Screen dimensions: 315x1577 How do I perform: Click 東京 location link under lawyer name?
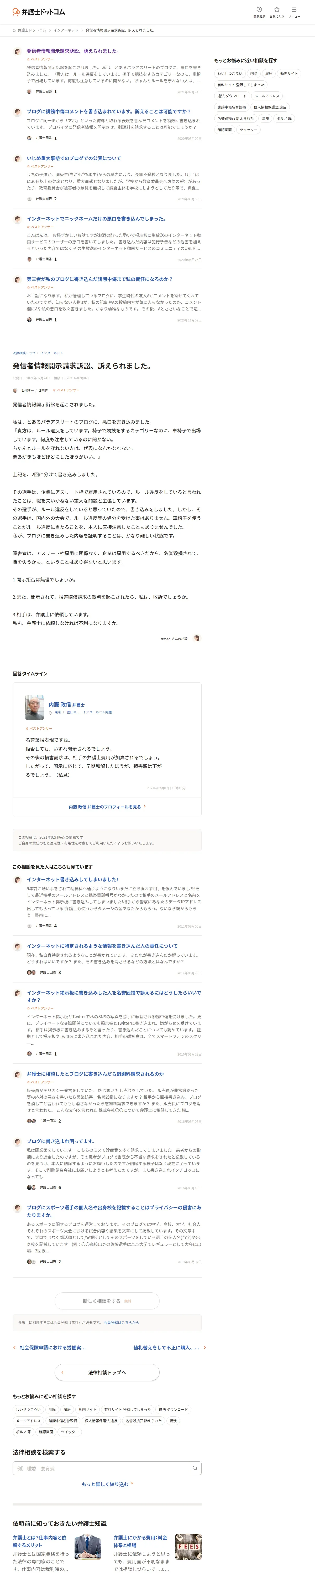point(57,712)
